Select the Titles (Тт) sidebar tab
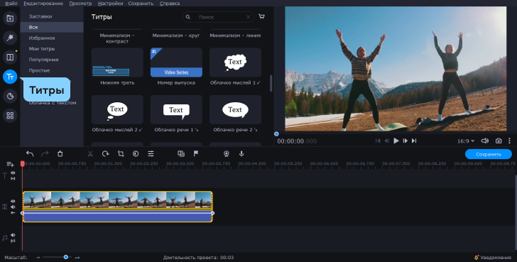517x262 pixels. [x=10, y=77]
